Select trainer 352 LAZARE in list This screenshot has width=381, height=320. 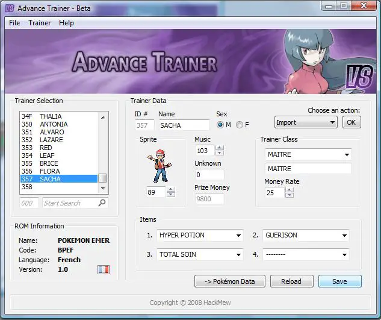[x=59, y=140]
